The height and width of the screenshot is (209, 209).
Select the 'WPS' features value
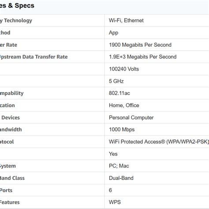[115, 202]
